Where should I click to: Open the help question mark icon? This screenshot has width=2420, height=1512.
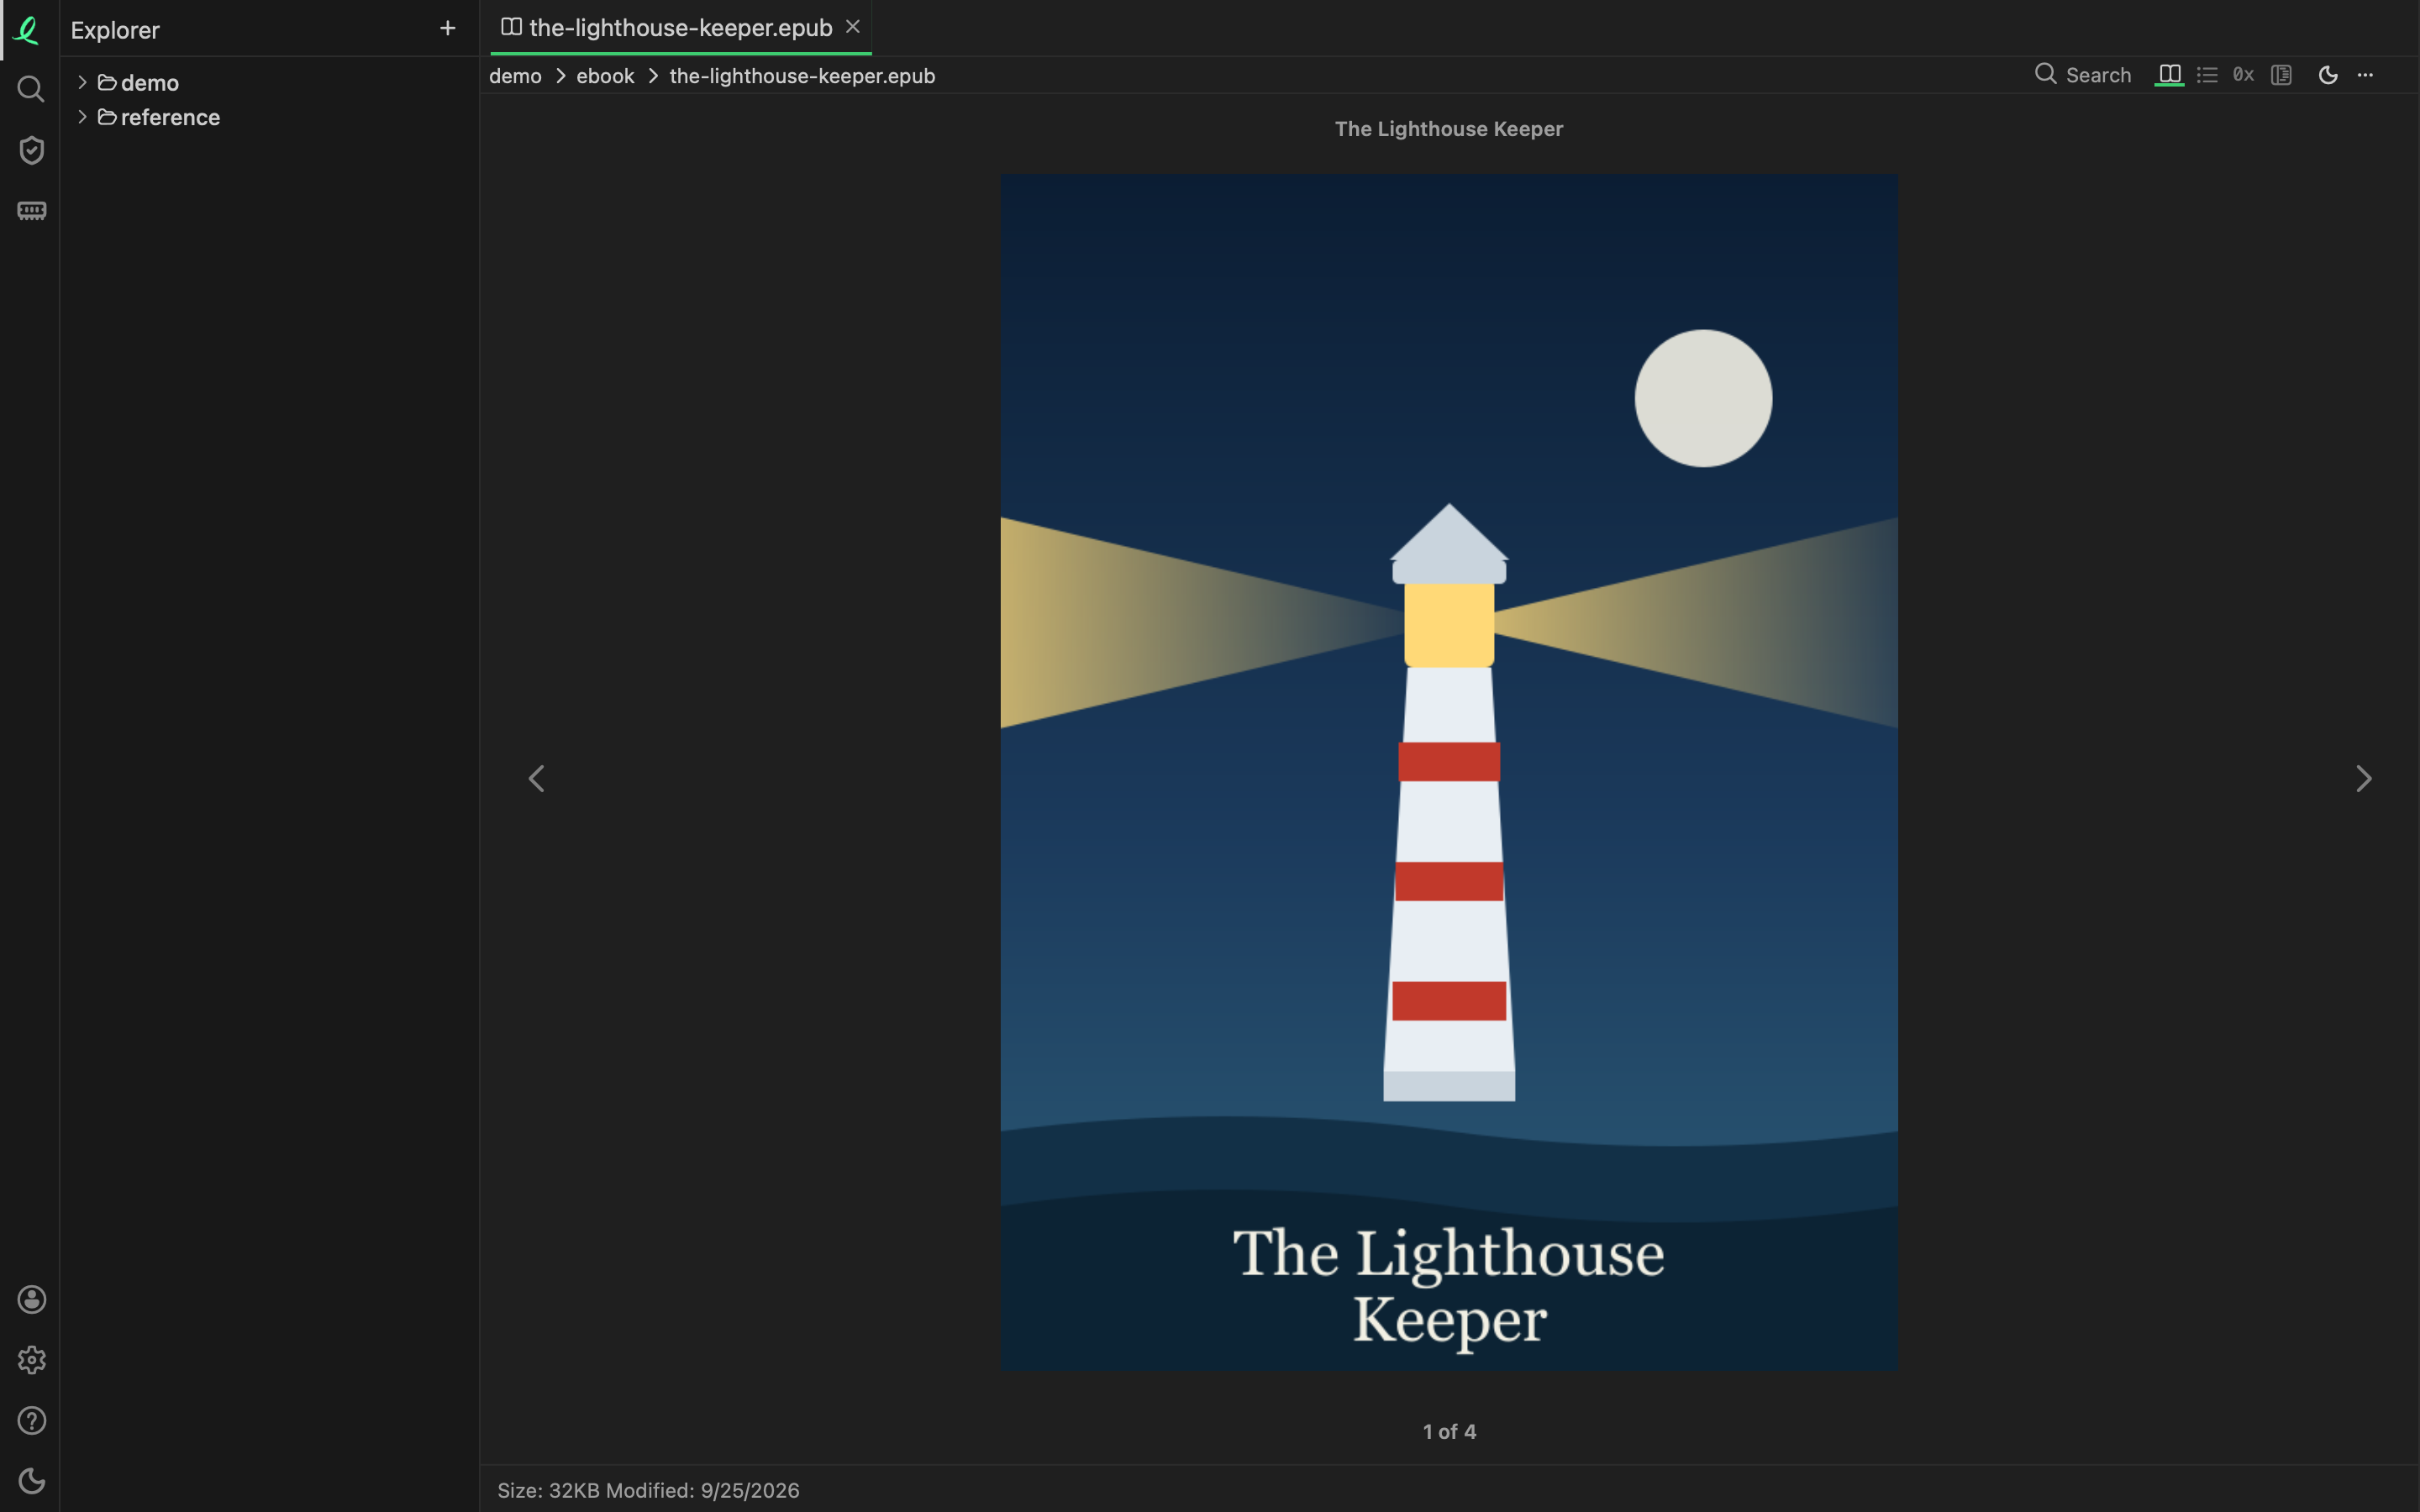coord(31,1421)
